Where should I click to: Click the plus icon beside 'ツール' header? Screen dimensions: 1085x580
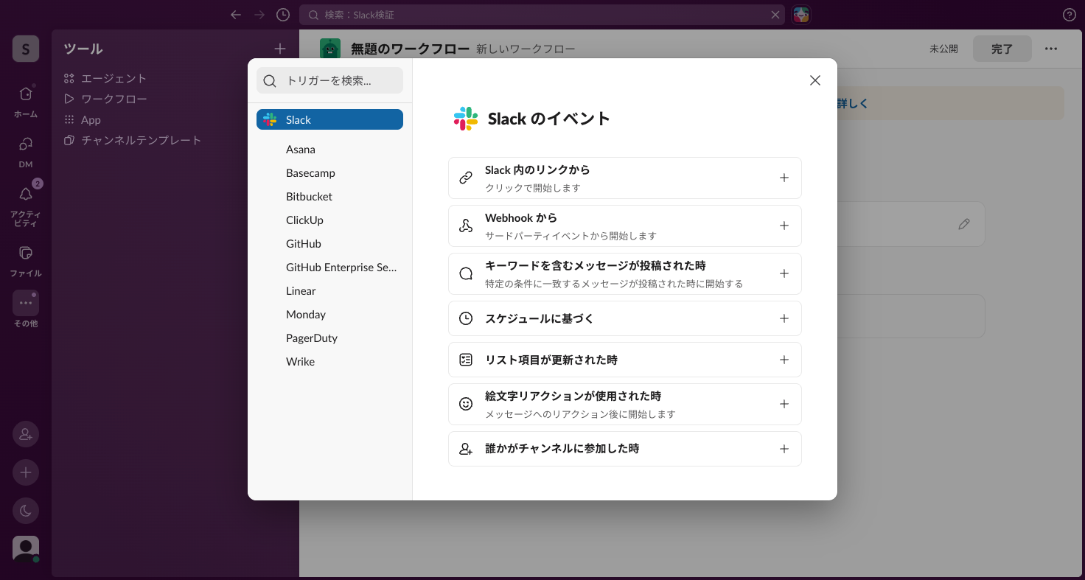tap(280, 49)
